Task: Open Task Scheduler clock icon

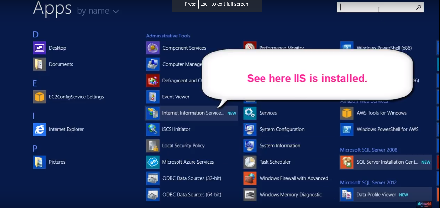Action: pyautogui.click(x=250, y=162)
